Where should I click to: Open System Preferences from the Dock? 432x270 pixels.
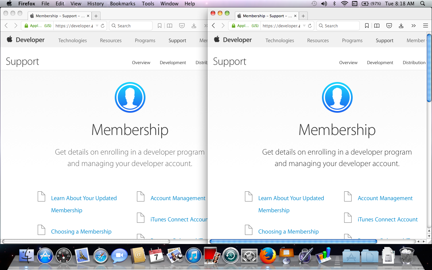click(249, 256)
